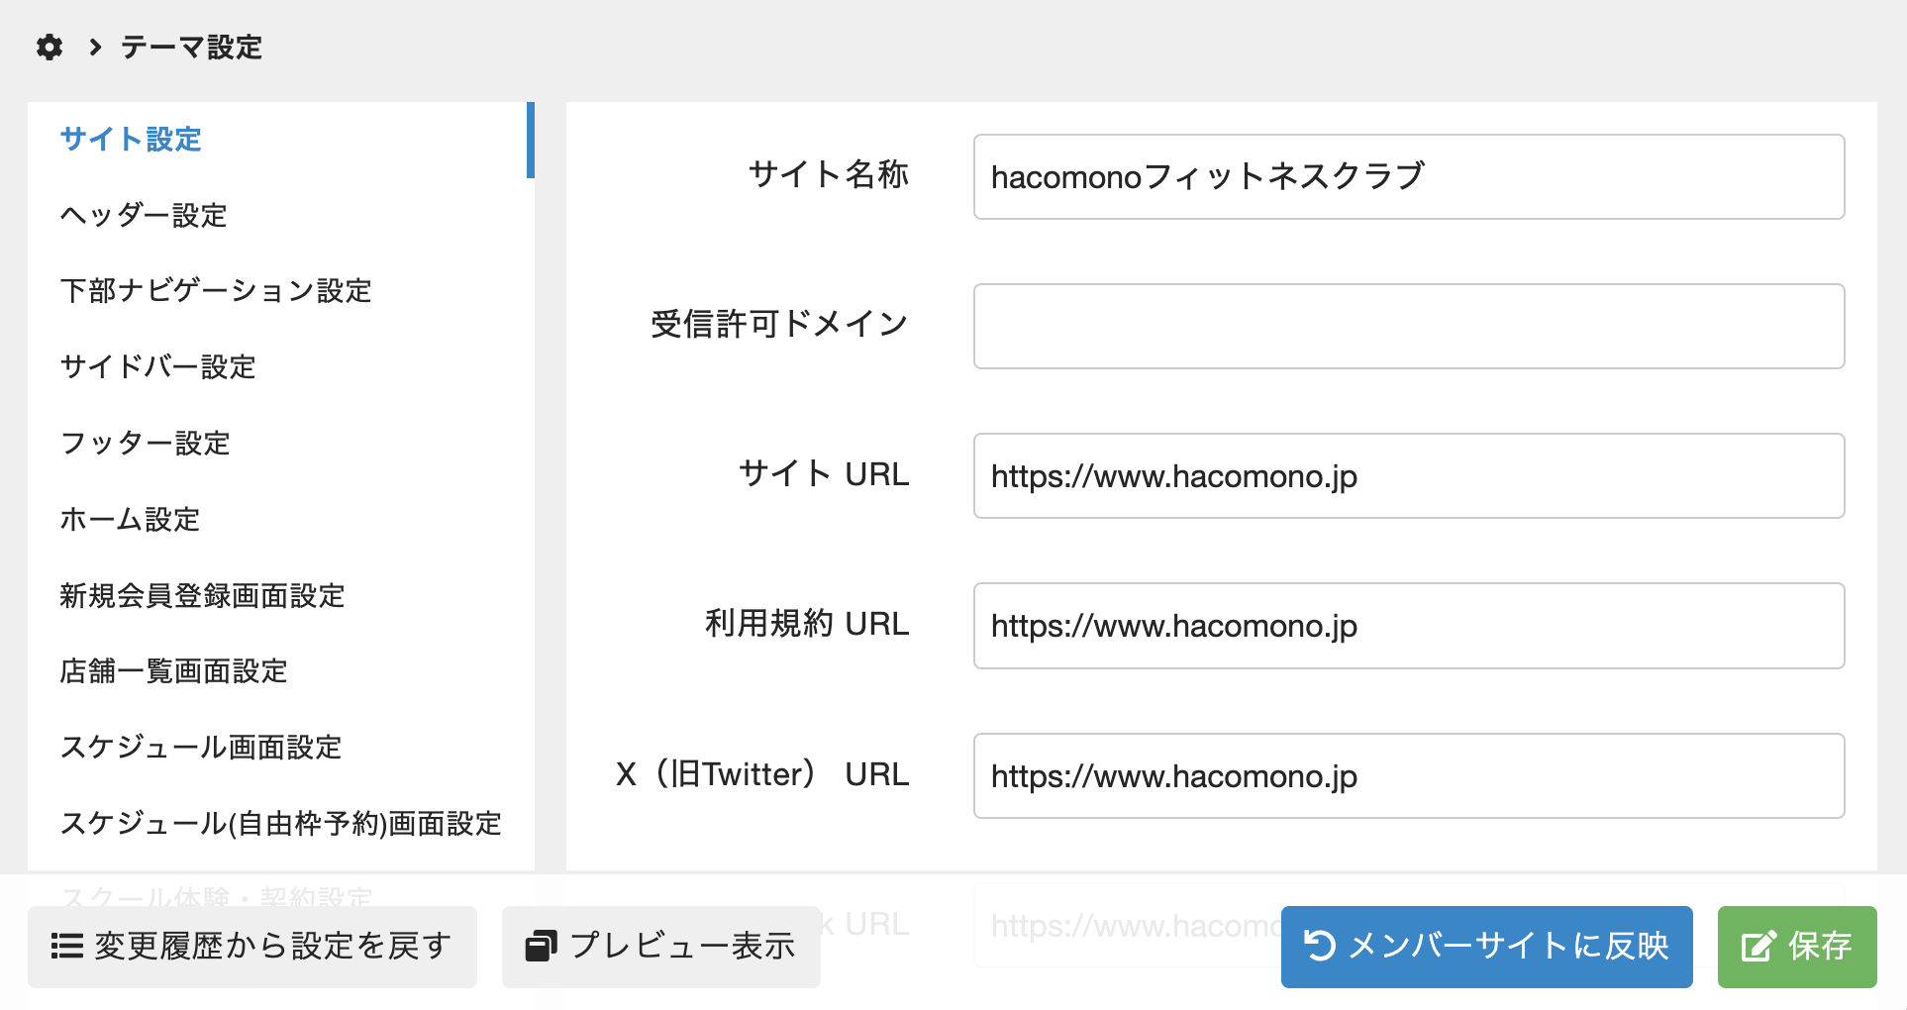
Task: Click the undo arrow icon on メンバーサイトに反映
Action: 1320,946
